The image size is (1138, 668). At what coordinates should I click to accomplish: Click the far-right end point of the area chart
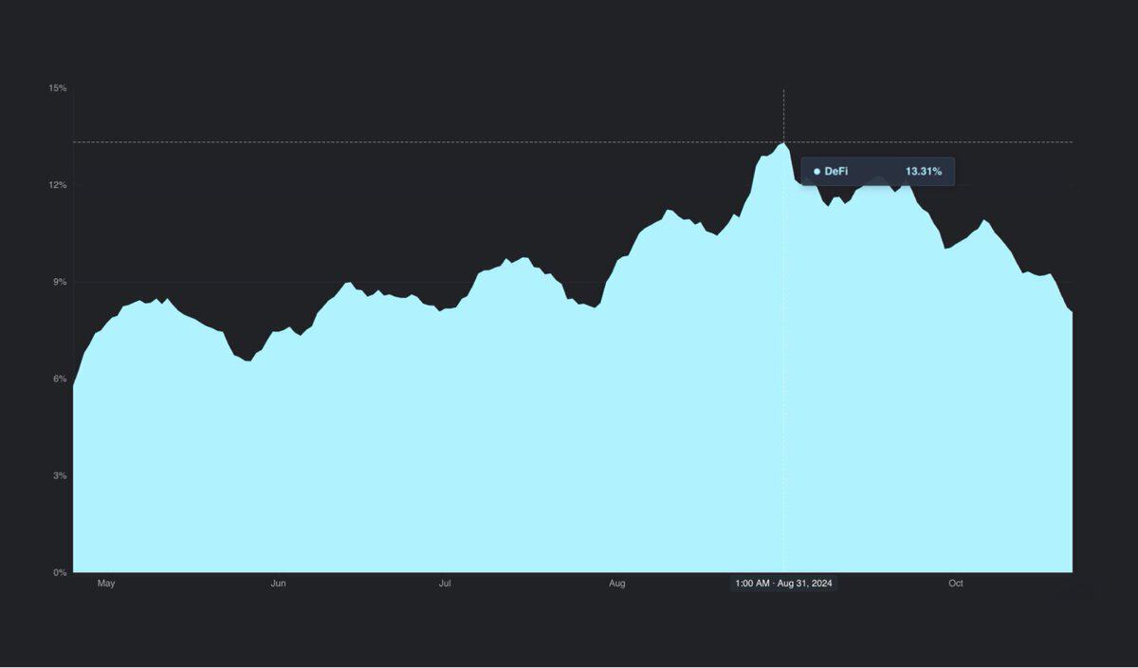[1072, 311]
